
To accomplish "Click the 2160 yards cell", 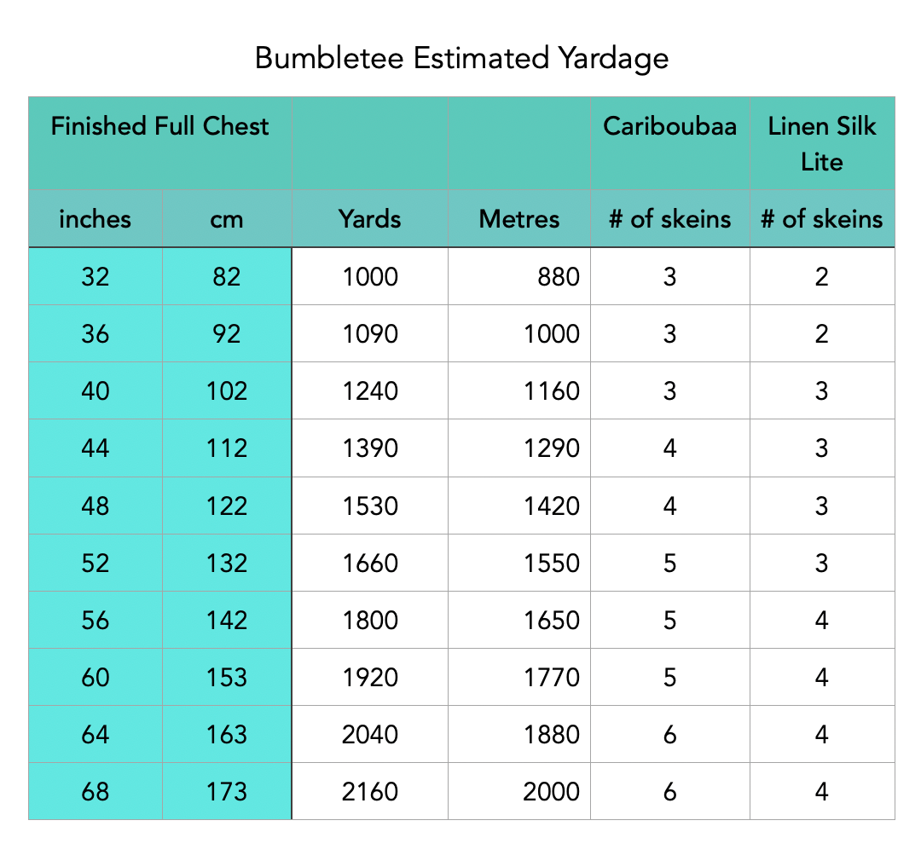I will (369, 791).
